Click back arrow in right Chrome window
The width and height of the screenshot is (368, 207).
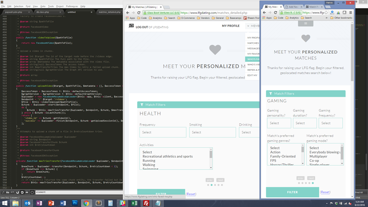click(264, 12)
